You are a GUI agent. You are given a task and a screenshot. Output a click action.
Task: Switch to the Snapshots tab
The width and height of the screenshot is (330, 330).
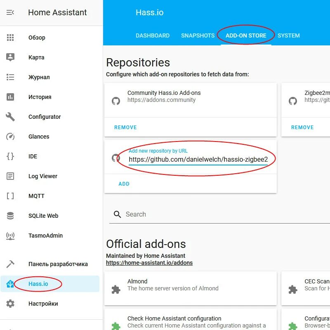click(x=198, y=35)
